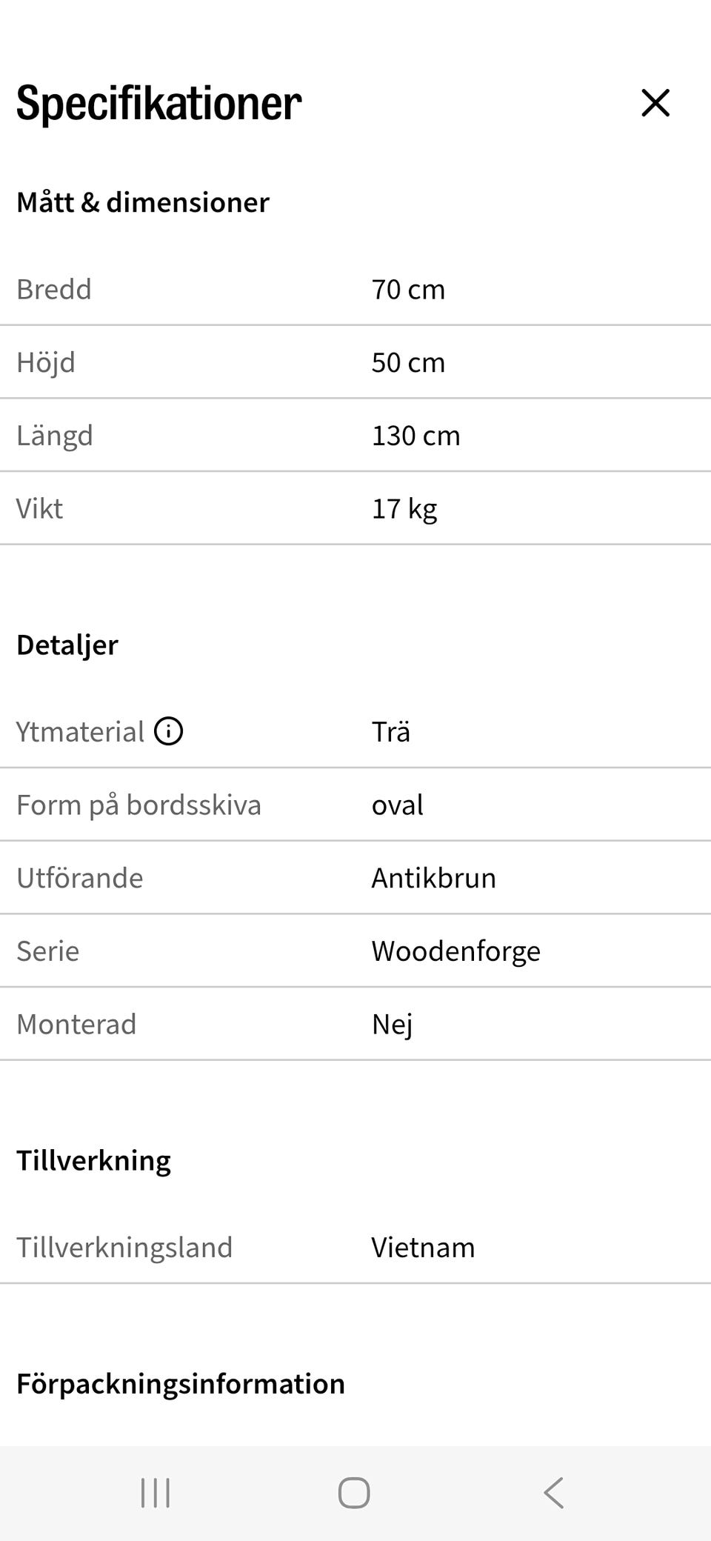Tap the Bredd row label
Viewport: 711px width, 1541px height.
pyautogui.click(x=54, y=289)
